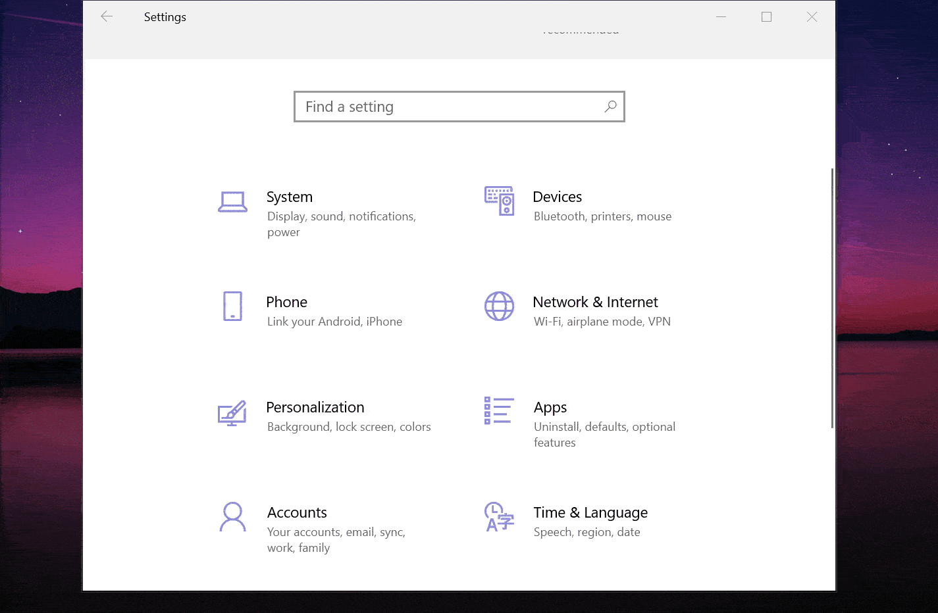The height and width of the screenshot is (613, 938).
Task: Open Network & Internet settings
Action: (x=595, y=302)
